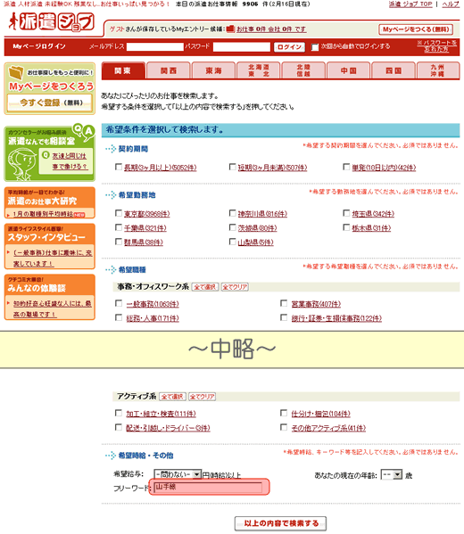Screen dimensions: 464x534
Task: Open the 東海 region tab
Action: tap(213, 70)
